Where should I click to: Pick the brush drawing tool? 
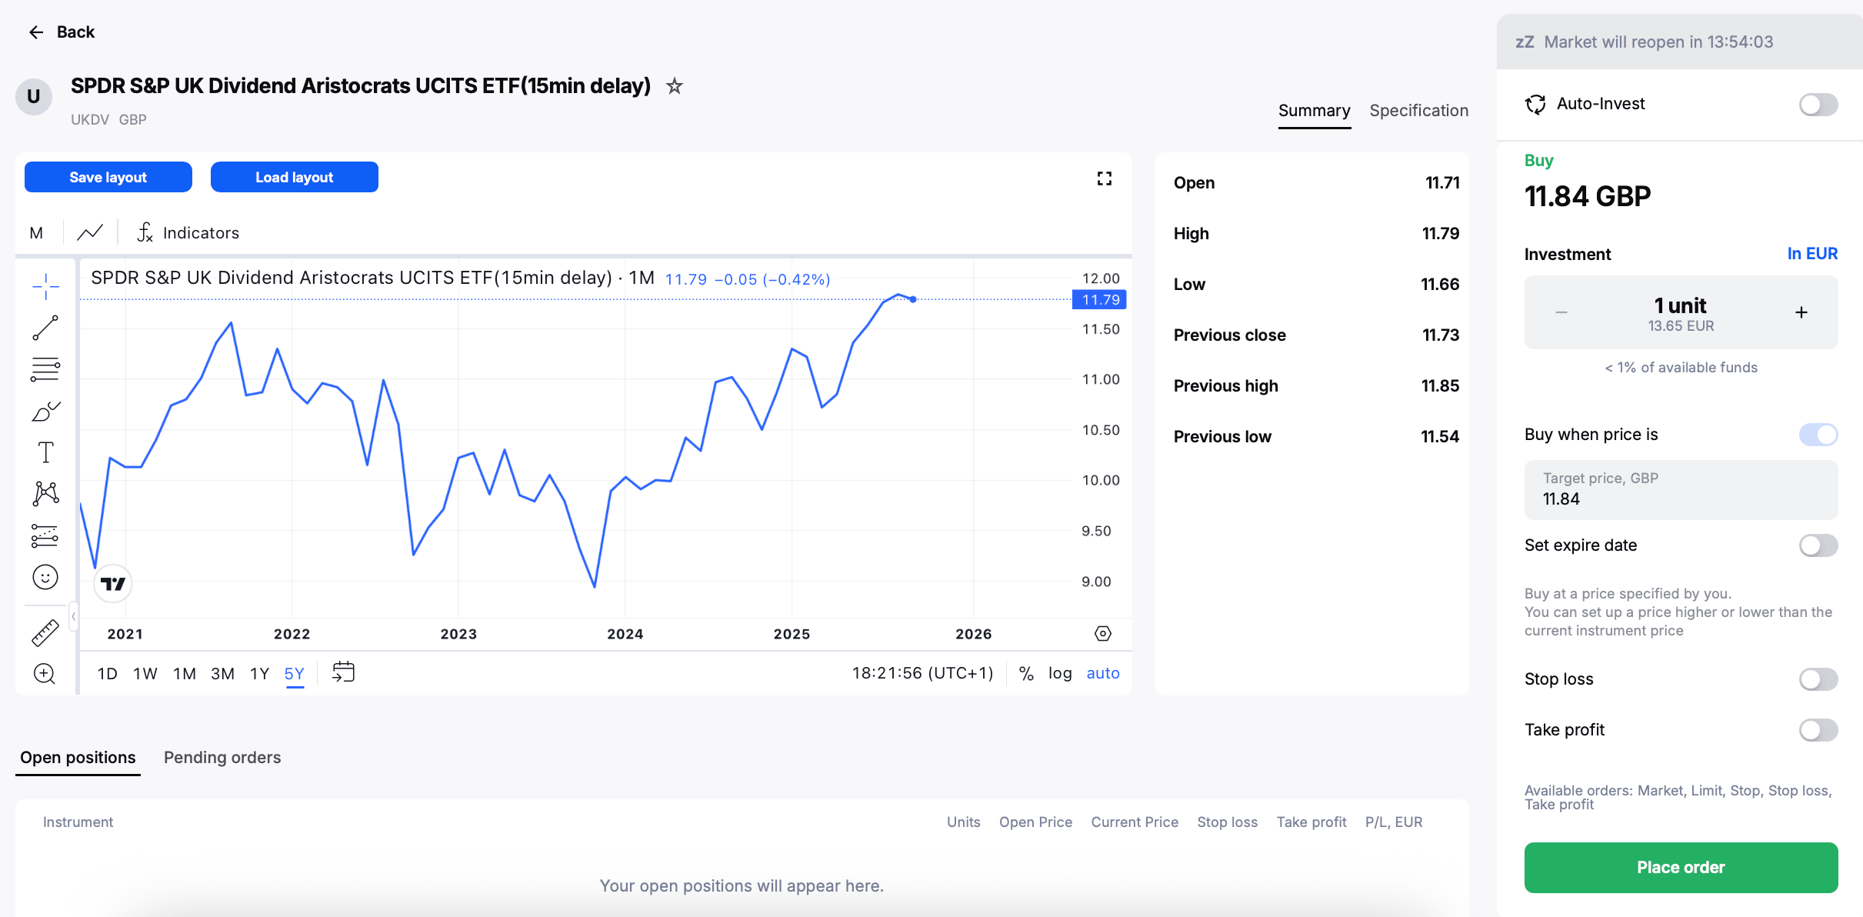coord(45,411)
